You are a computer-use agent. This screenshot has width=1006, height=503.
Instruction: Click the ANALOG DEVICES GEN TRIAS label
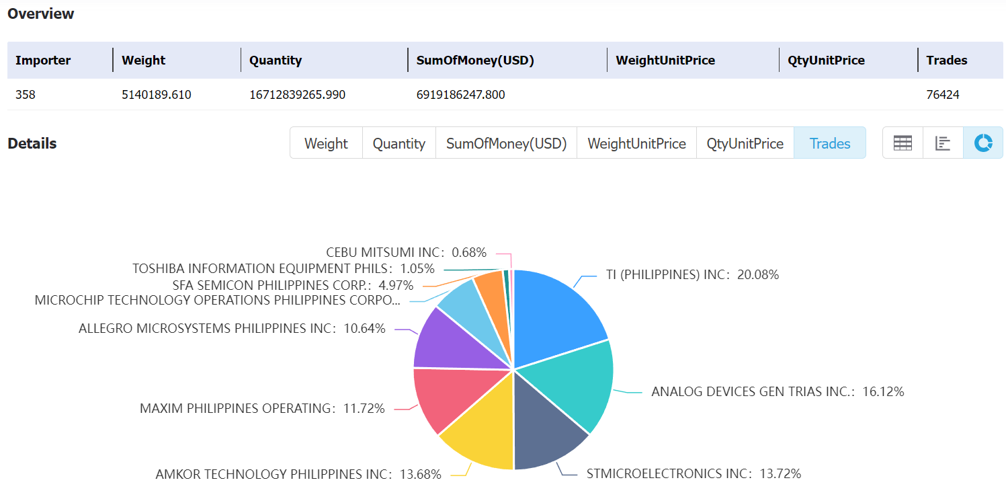click(778, 391)
